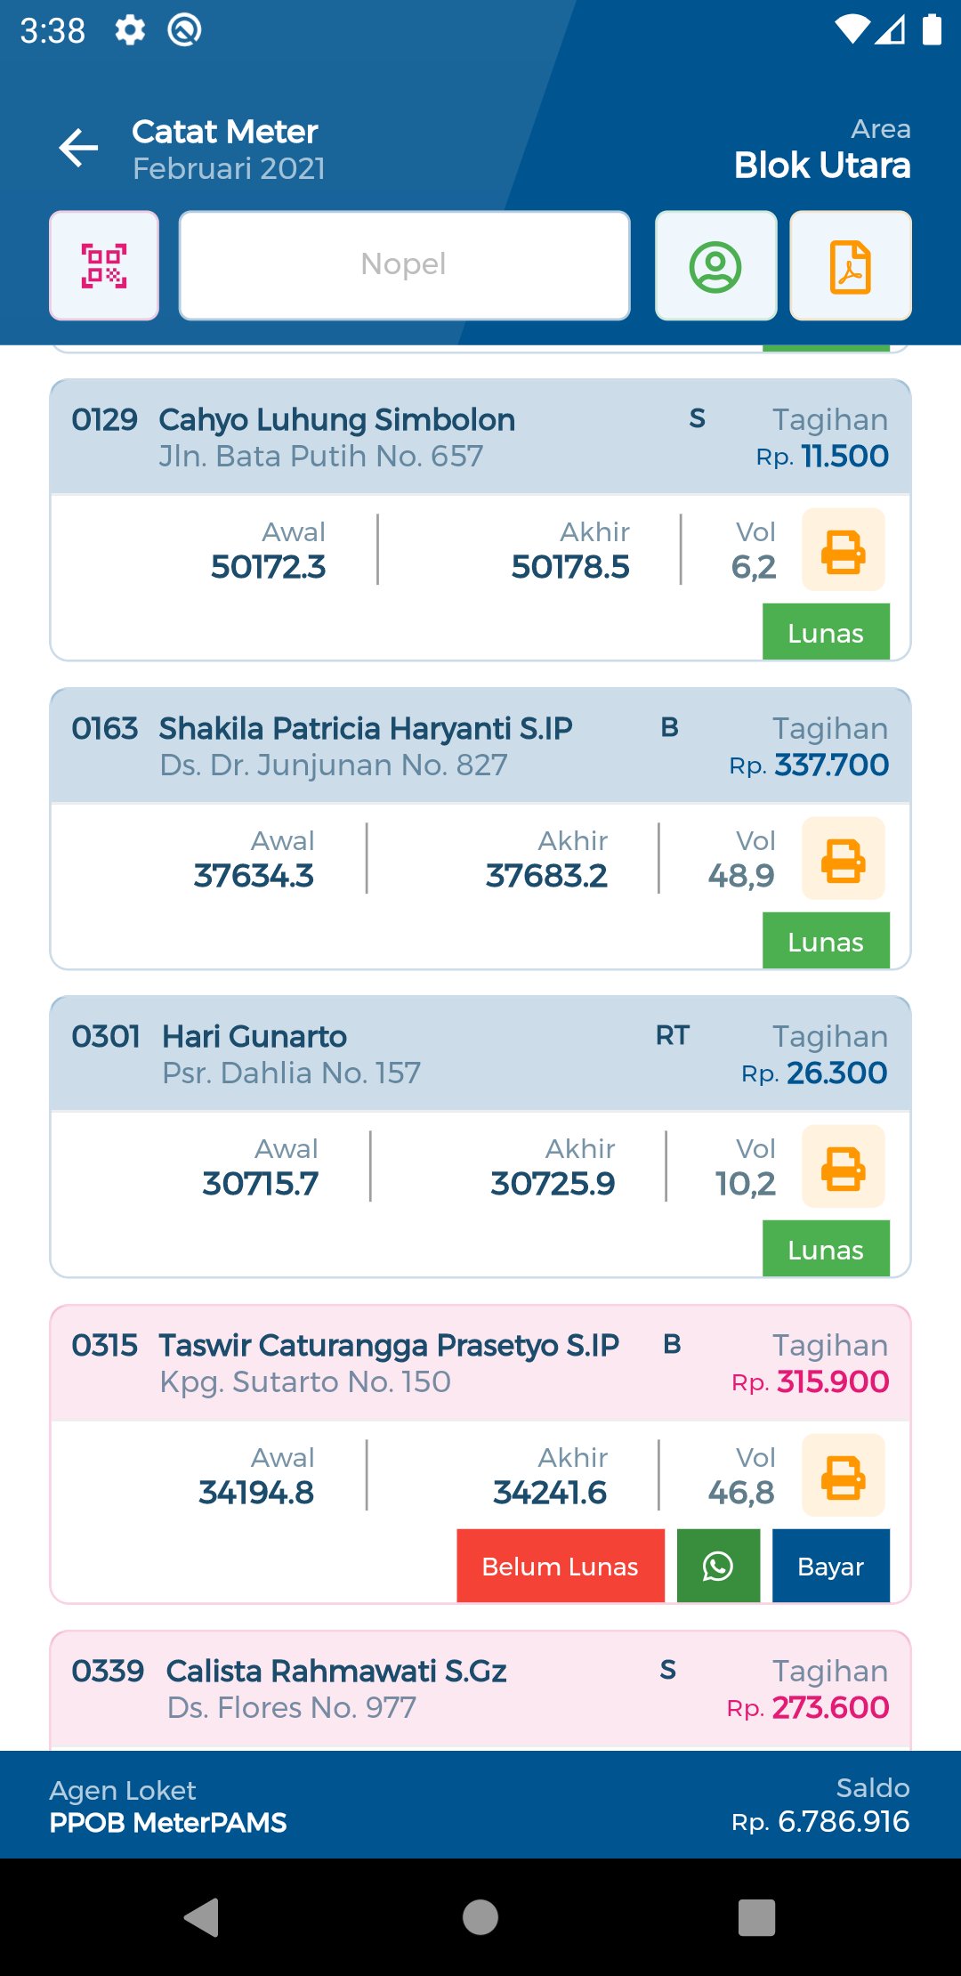Print receipt for Cahyo Luhung Simbolon
Image resolution: width=961 pixels, height=1976 pixels.
843,550
